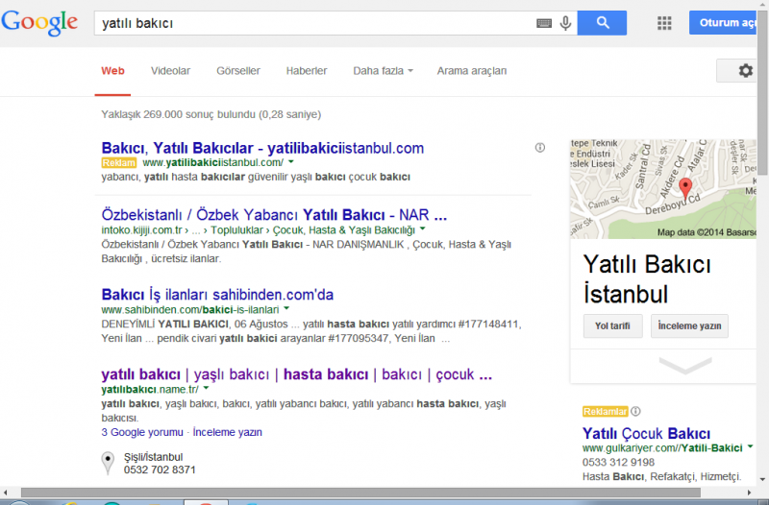Open dropdown arrow next to sahibinden.com URL
This screenshot has height=505, width=769.
click(x=286, y=310)
